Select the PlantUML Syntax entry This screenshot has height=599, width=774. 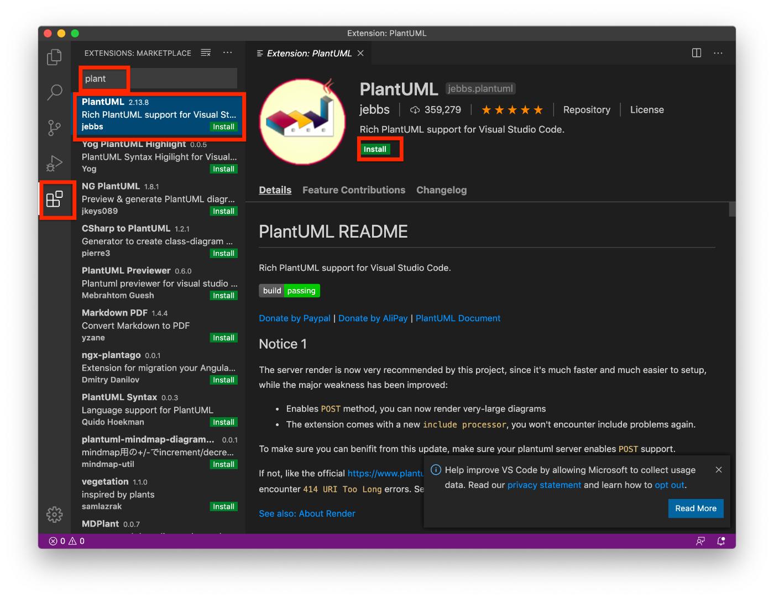(x=159, y=409)
